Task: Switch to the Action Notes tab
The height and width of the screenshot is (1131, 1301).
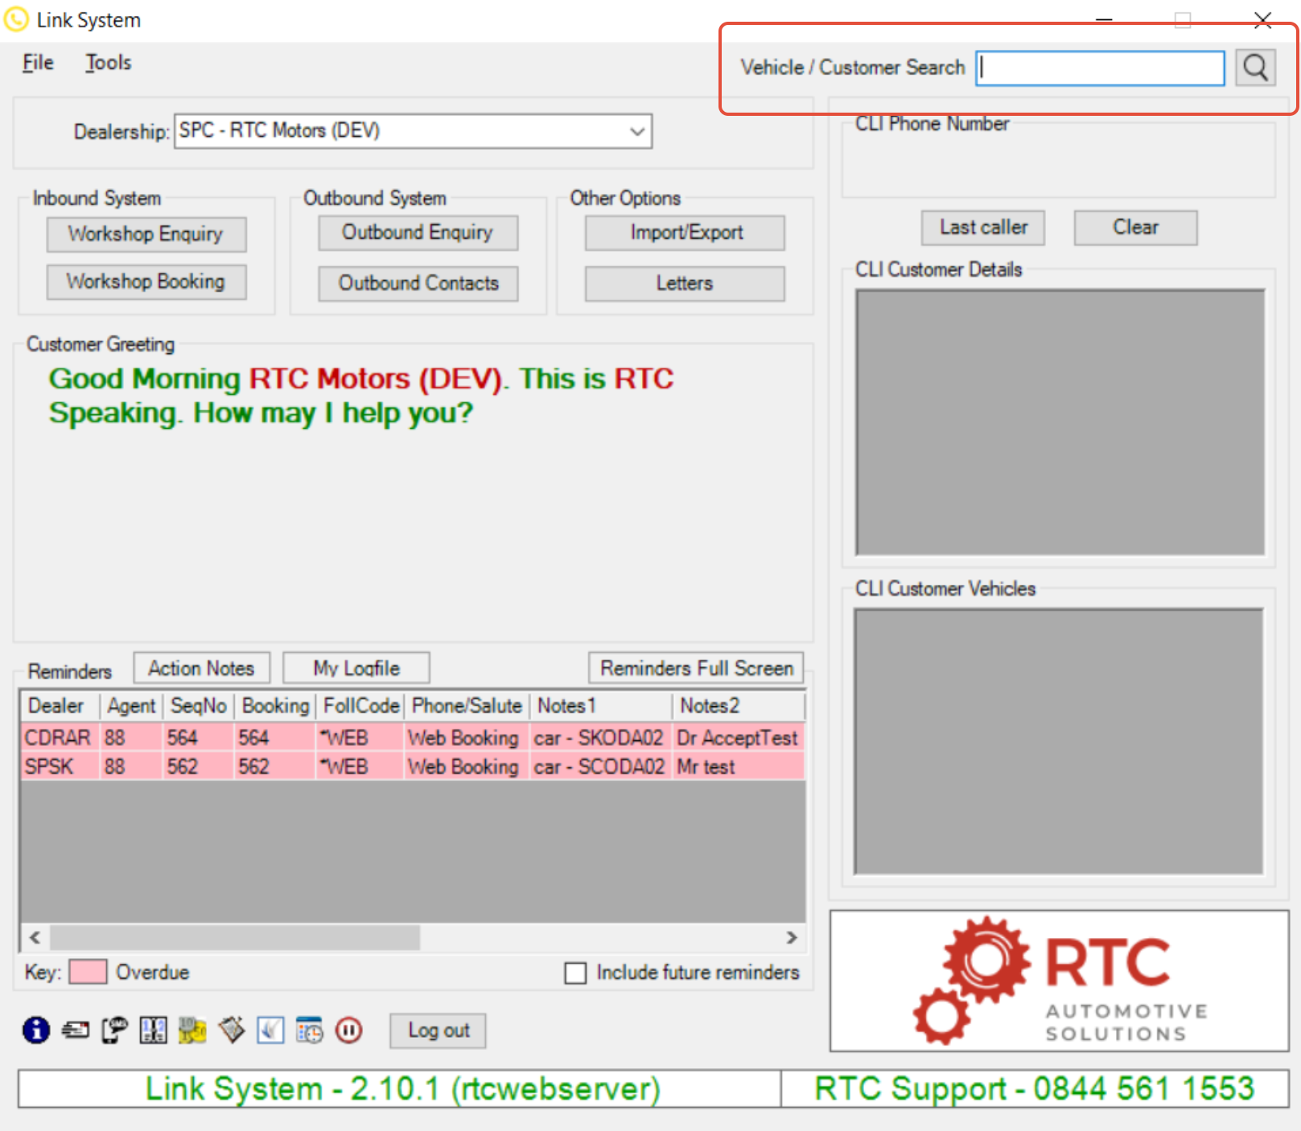Action: pyautogui.click(x=201, y=668)
